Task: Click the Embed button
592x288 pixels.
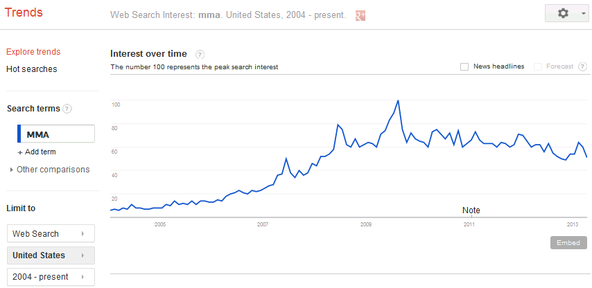Action: click(569, 243)
